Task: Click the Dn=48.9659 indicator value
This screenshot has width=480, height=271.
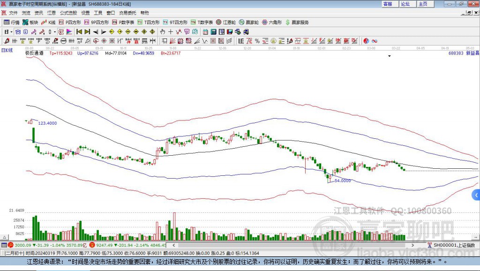Action: tap(143, 53)
